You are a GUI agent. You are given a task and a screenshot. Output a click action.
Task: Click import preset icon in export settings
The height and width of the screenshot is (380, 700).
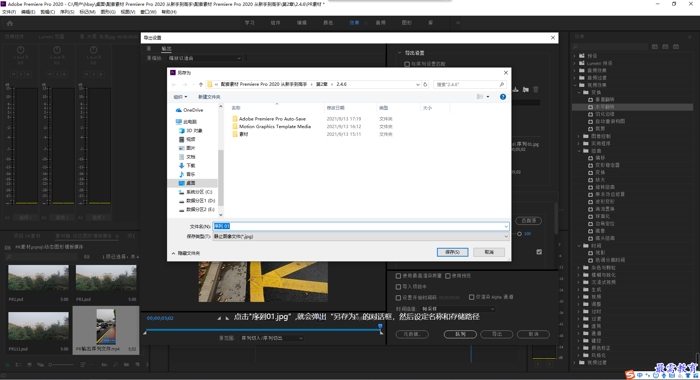tap(526, 89)
